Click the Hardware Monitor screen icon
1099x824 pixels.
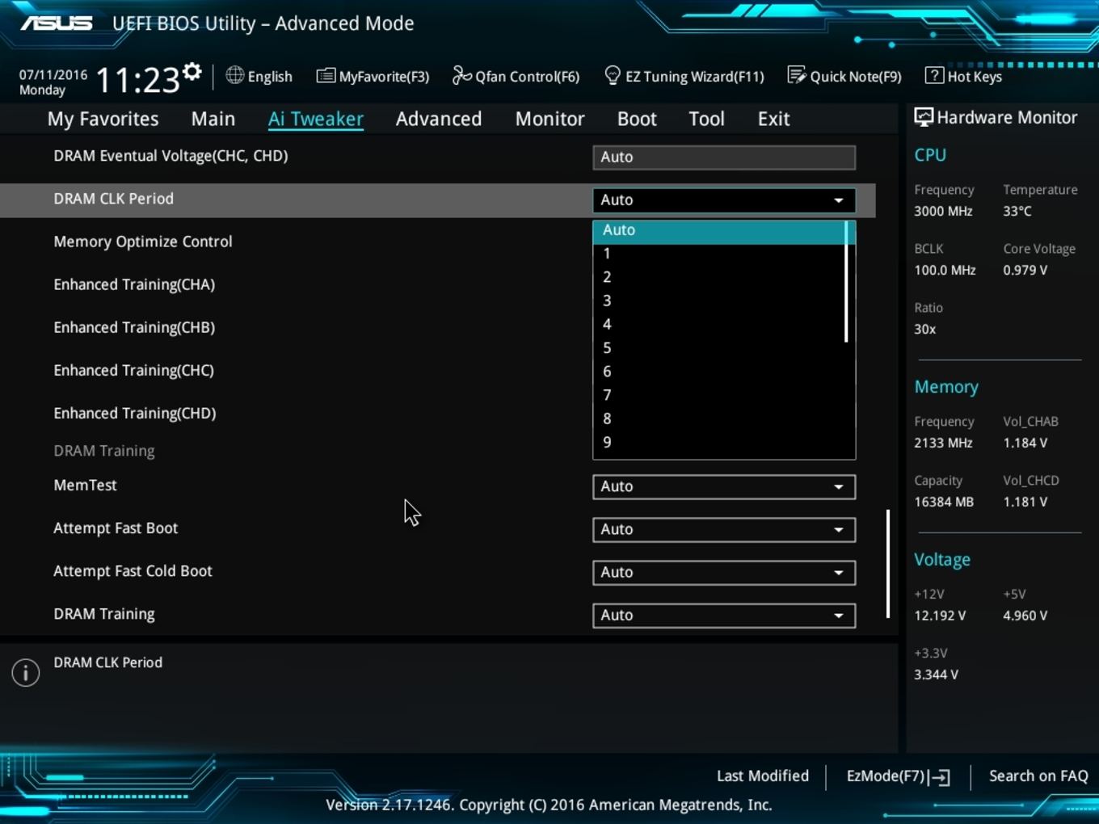(x=923, y=117)
